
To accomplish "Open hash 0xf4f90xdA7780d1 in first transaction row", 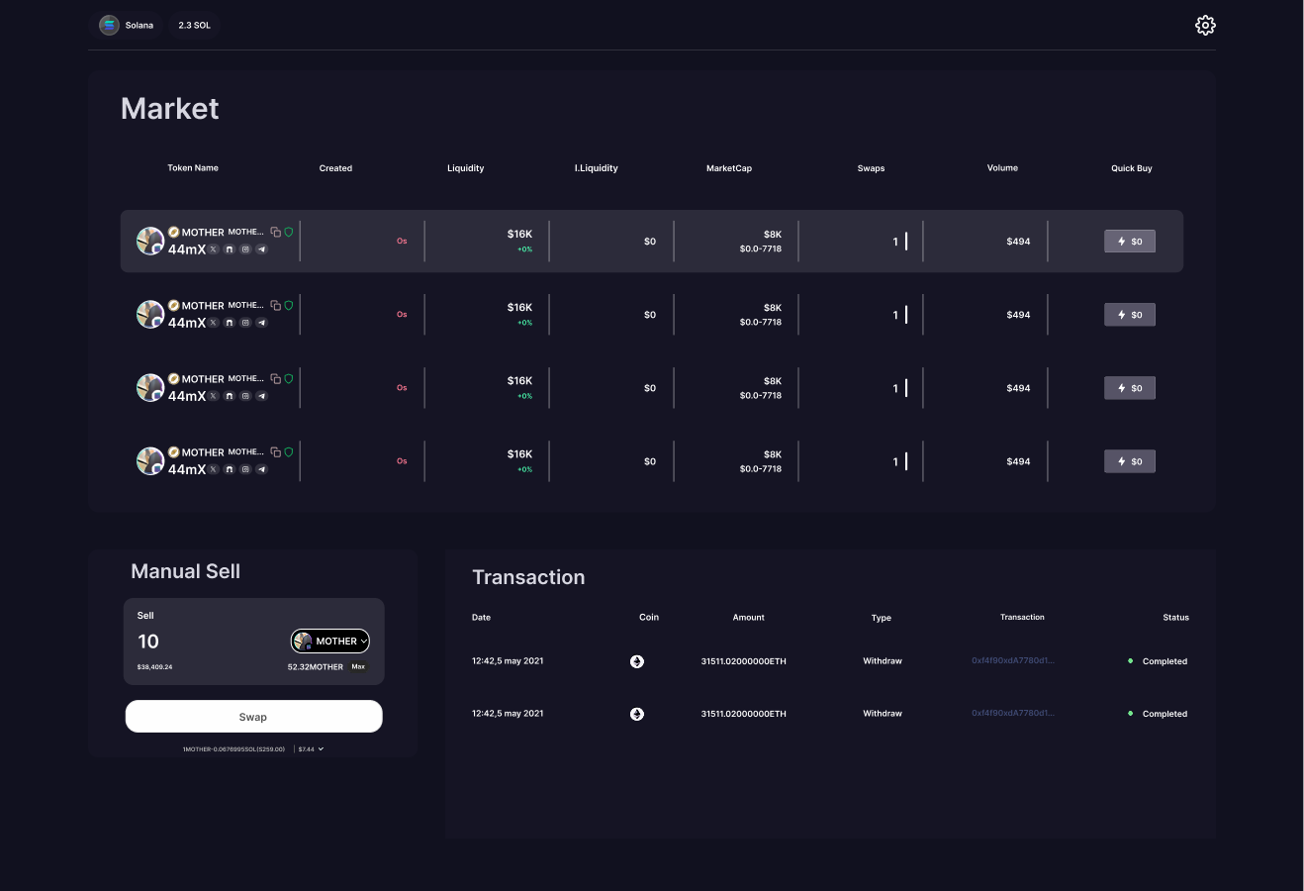I will point(1013,660).
